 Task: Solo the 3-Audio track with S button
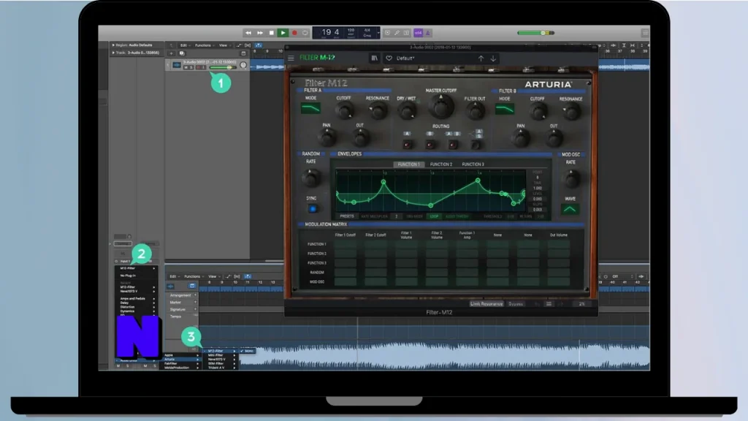[192, 68]
